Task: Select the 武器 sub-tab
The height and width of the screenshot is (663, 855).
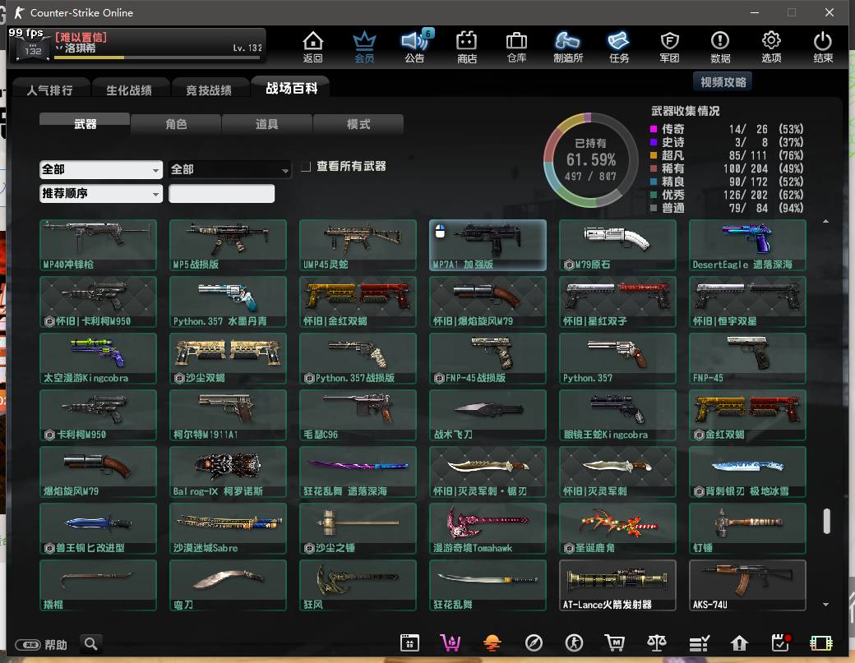Action: 85,124
